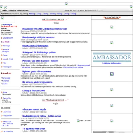133x133 pixels.
Task: Open the Idrott link in the sidebar
Action: tap(5, 59)
